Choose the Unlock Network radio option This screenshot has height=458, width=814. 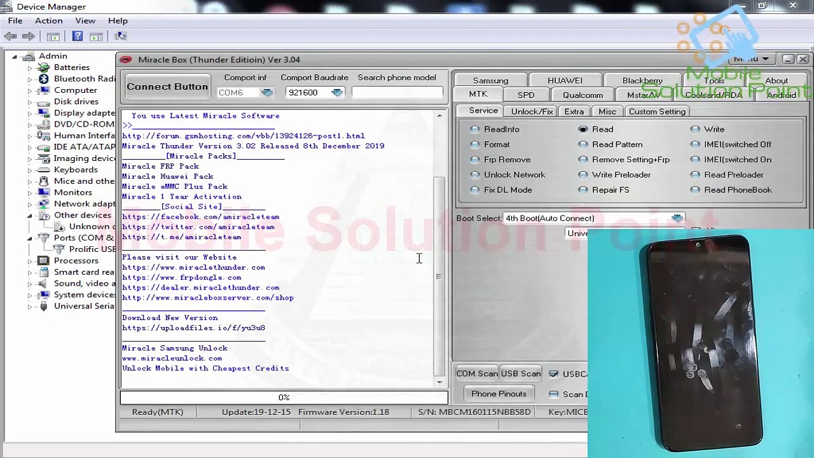[x=475, y=175]
